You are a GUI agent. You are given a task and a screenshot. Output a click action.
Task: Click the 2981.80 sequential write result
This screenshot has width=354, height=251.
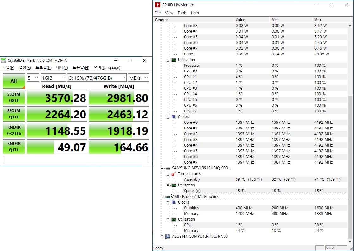pos(119,97)
